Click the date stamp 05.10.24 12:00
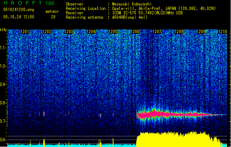Image resolution: width=231 pixels, height=147 pixels. [x=19, y=17]
